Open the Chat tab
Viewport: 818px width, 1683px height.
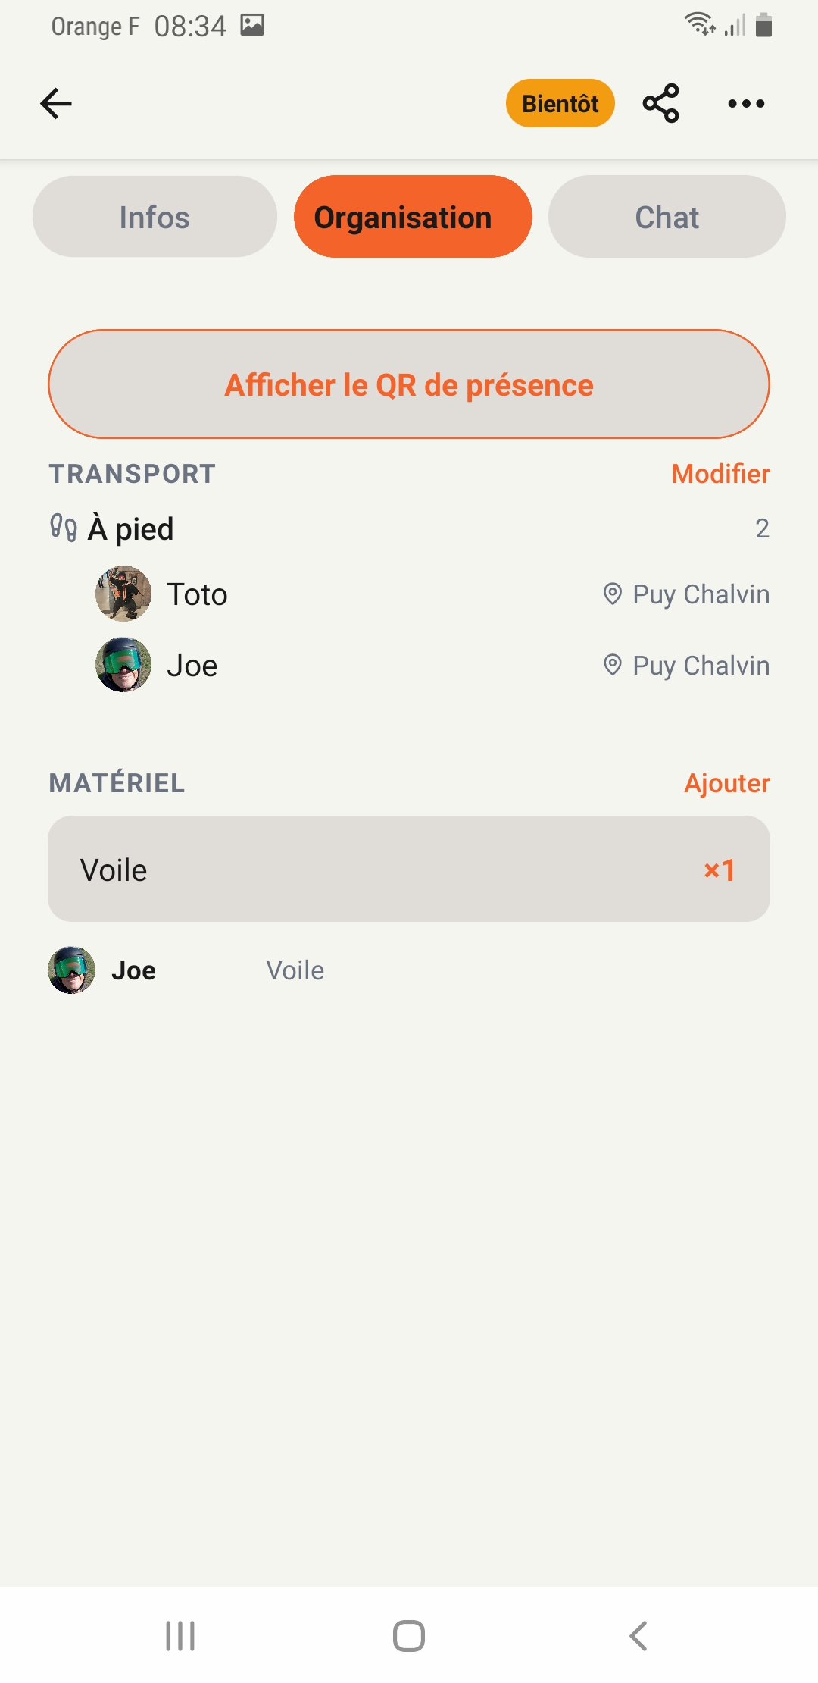point(667,217)
